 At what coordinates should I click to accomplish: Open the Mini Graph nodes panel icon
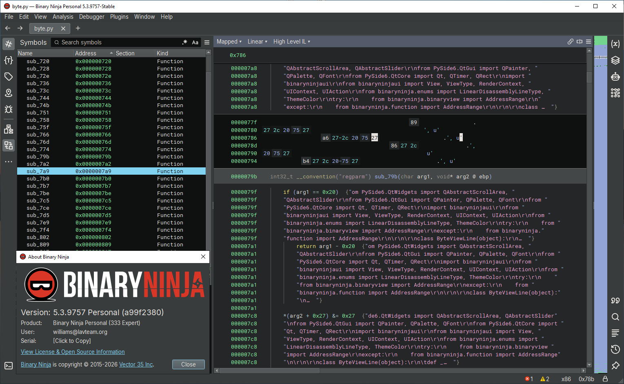click(615, 93)
